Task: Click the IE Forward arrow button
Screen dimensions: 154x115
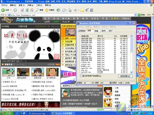Action: click(15, 10)
